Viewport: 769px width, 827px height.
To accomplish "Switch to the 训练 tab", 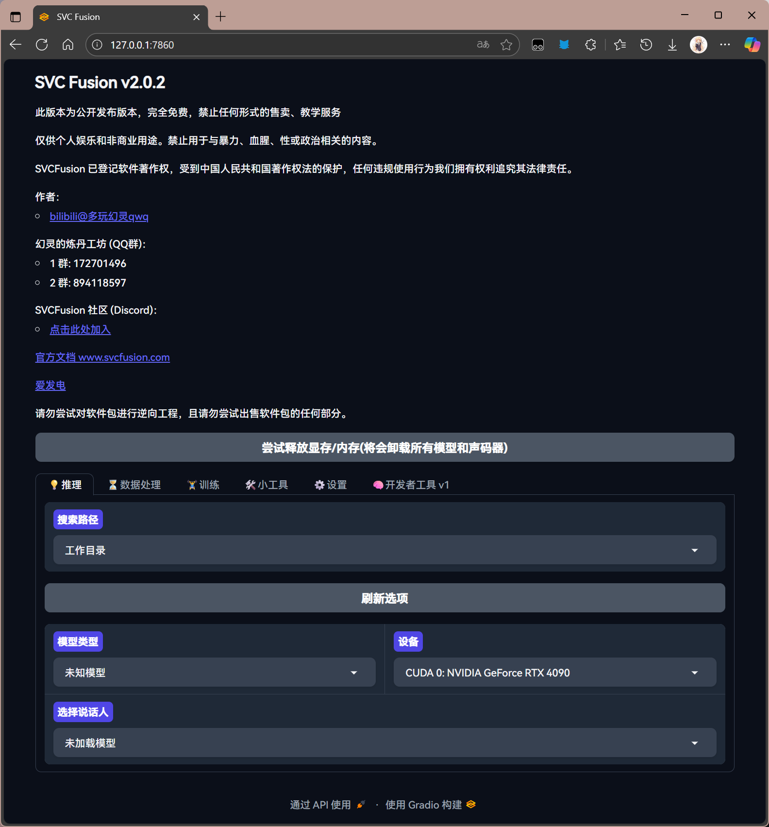I will click(x=203, y=485).
